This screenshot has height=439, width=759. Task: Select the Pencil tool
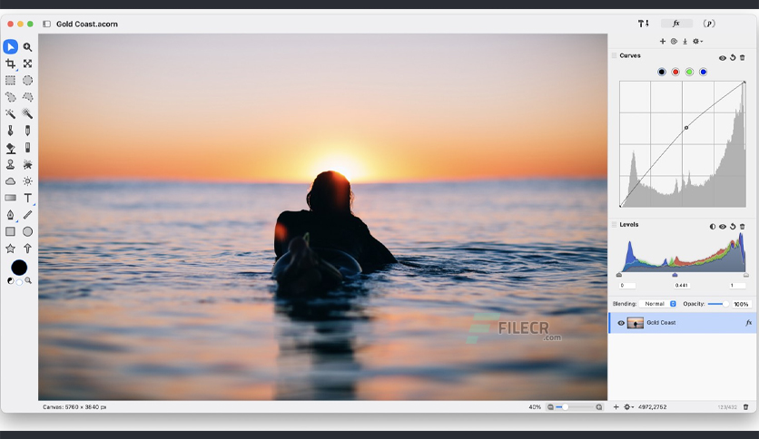pyautogui.click(x=27, y=131)
